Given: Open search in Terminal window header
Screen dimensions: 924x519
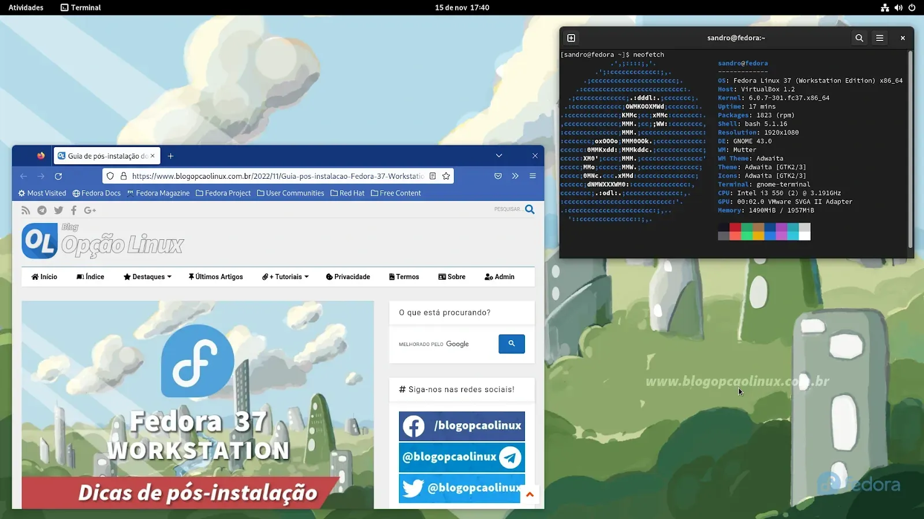Looking at the screenshot, I should (x=859, y=38).
